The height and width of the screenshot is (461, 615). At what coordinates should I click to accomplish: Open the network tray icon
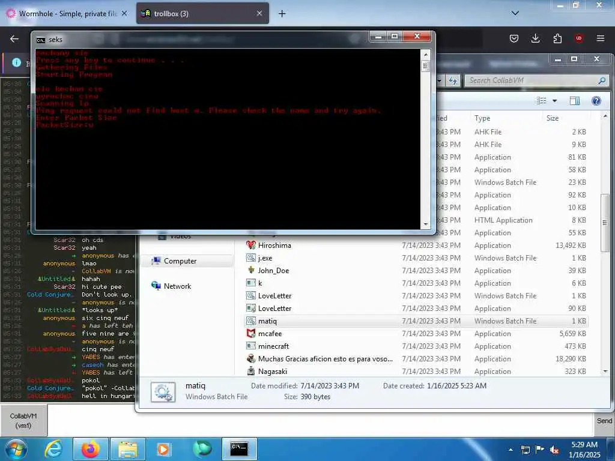click(526, 450)
